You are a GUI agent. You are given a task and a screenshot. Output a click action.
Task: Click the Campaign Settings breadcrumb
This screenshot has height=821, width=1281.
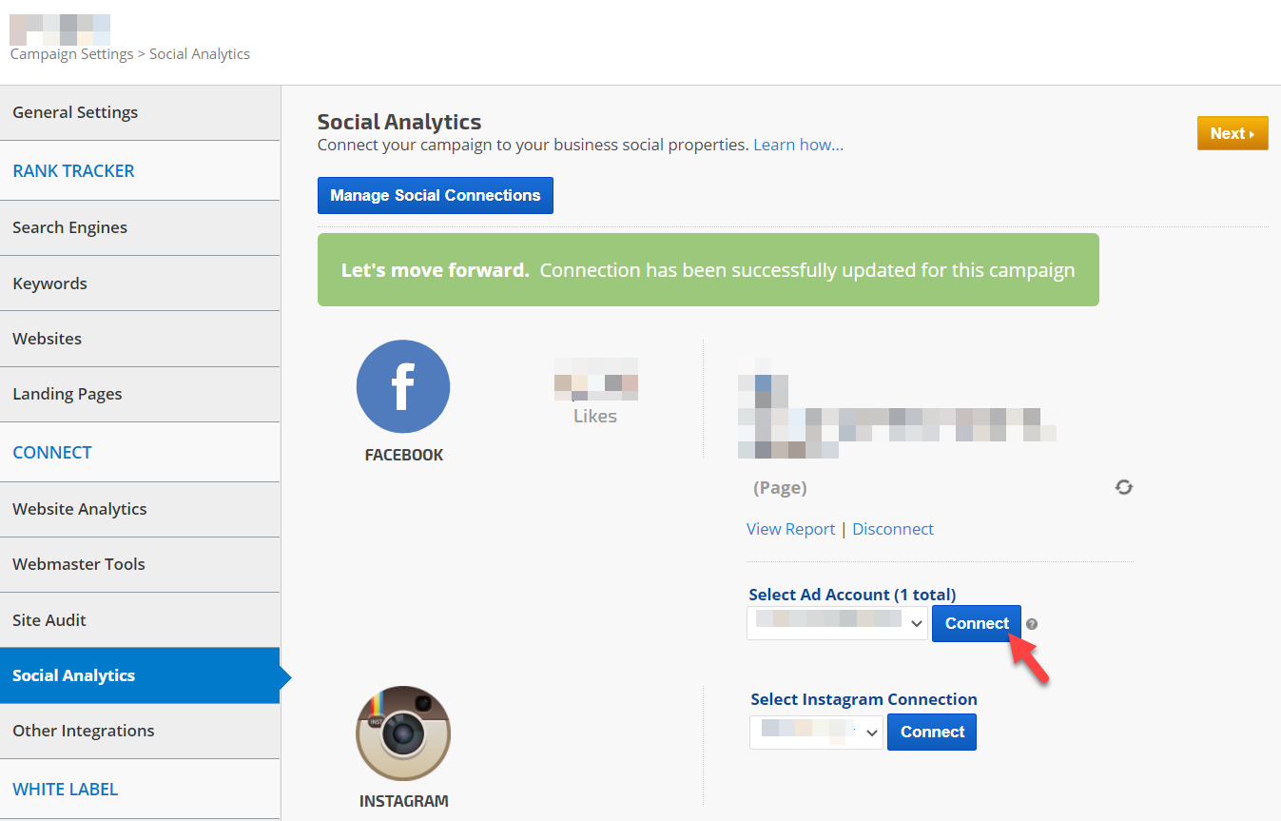(71, 54)
